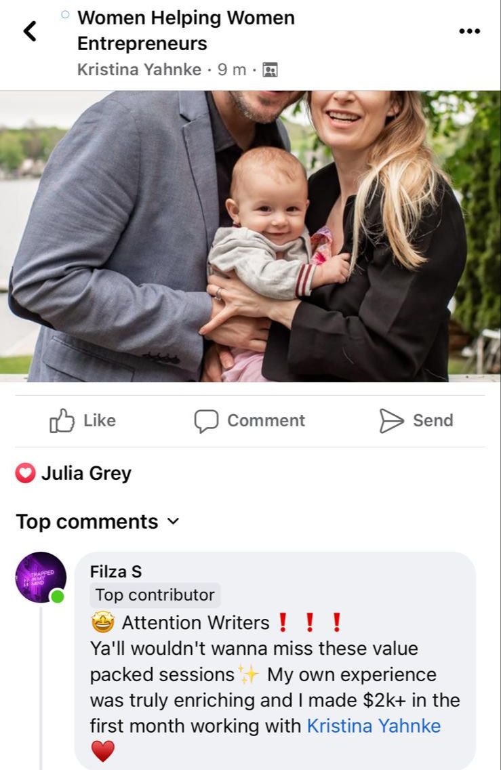The image size is (501, 770).
Task: Tap the 9 m post timestamp
Action: [232, 70]
